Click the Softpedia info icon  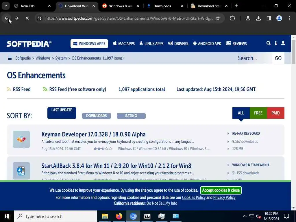point(276,43)
